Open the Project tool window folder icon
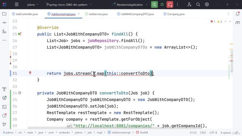 click(x=4, y=14)
